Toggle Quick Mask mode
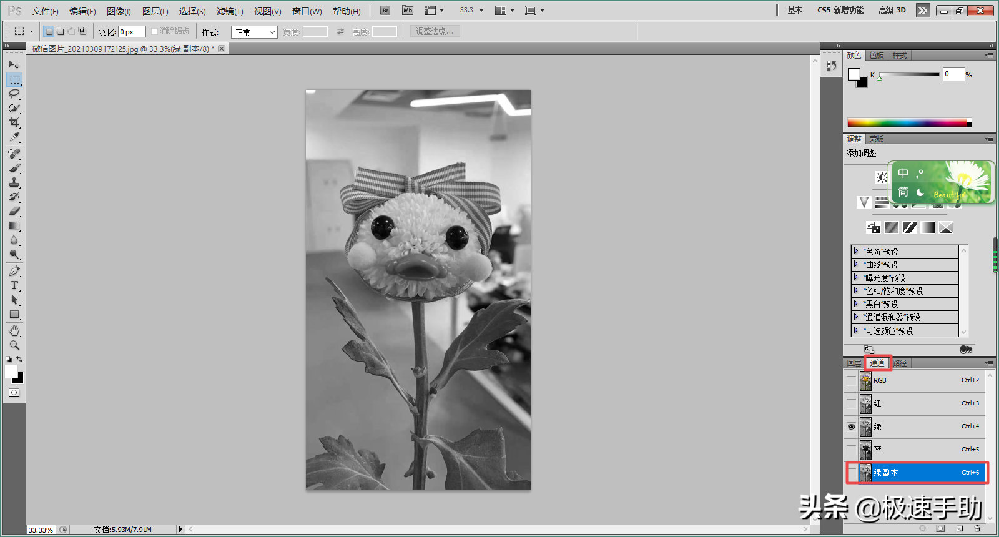The width and height of the screenshot is (999, 537). [x=14, y=393]
